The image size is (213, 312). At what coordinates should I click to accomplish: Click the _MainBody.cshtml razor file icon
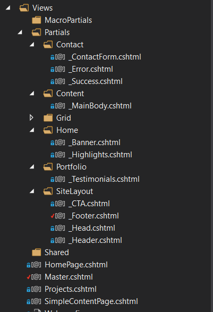pos(60,106)
